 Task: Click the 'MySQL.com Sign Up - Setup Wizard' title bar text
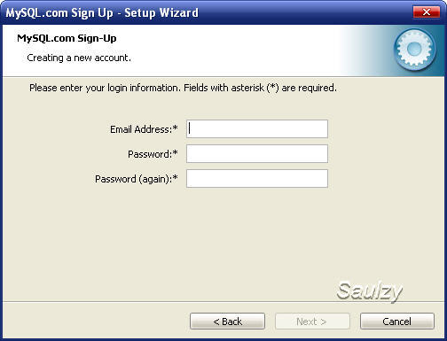(x=102, y=13)
